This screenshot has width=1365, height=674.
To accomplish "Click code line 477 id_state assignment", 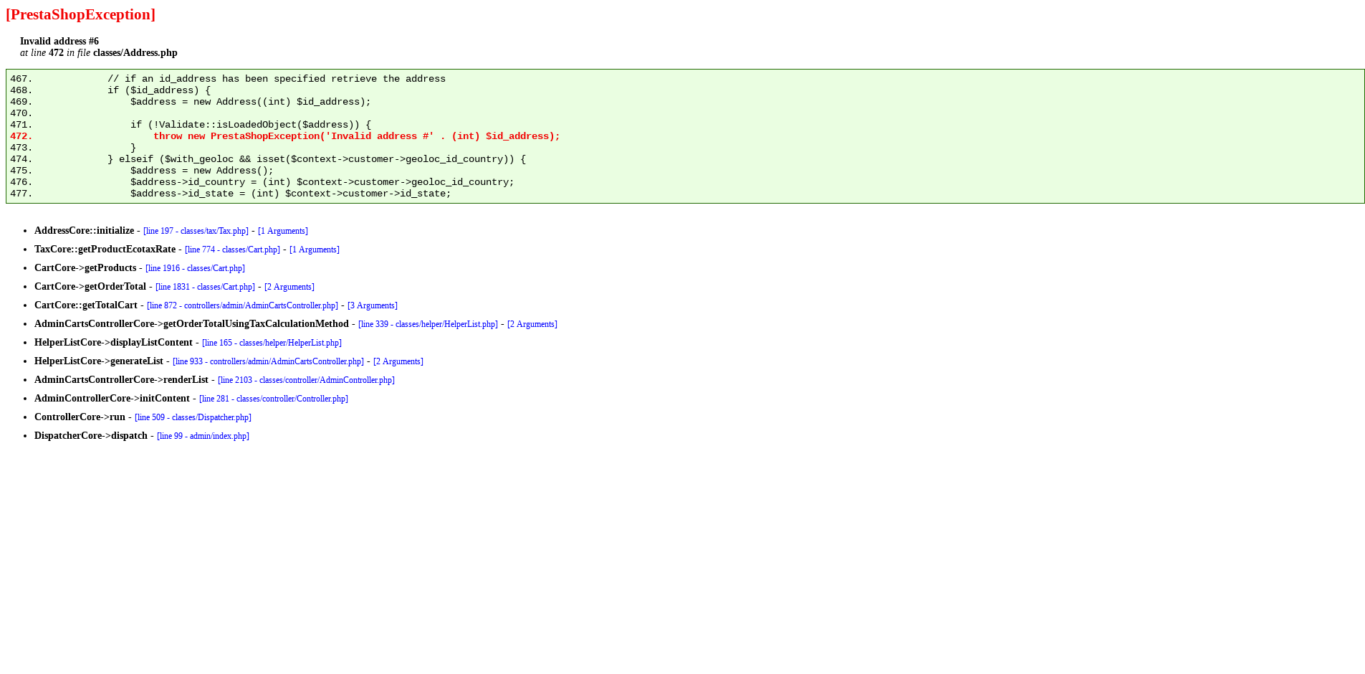I will (291, 194).
